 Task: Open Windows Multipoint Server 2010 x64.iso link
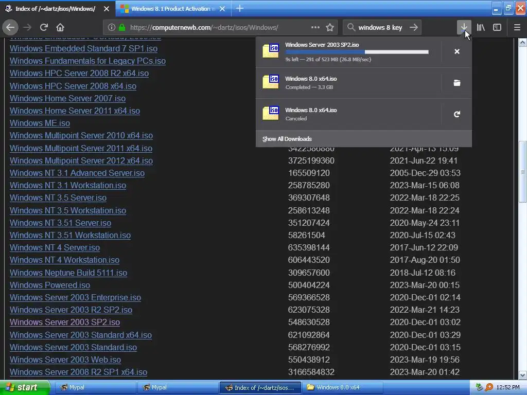pos(81,135)
